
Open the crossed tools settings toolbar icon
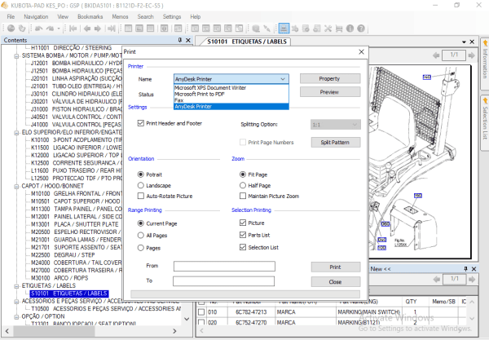tap(328, 29)
